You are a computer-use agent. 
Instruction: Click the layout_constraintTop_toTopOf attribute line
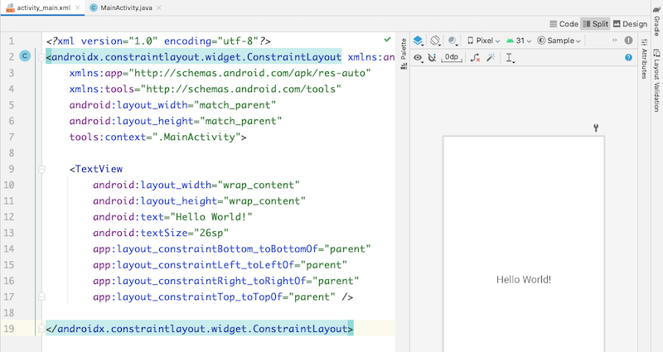pos(223,297)
